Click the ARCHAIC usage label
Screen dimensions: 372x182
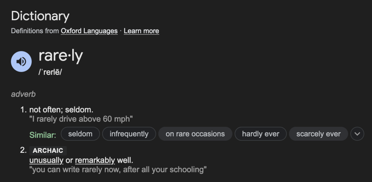pos(48,151)
